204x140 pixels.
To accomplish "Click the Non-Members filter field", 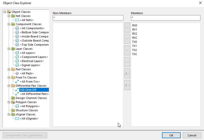I will [x=88, y=18].
